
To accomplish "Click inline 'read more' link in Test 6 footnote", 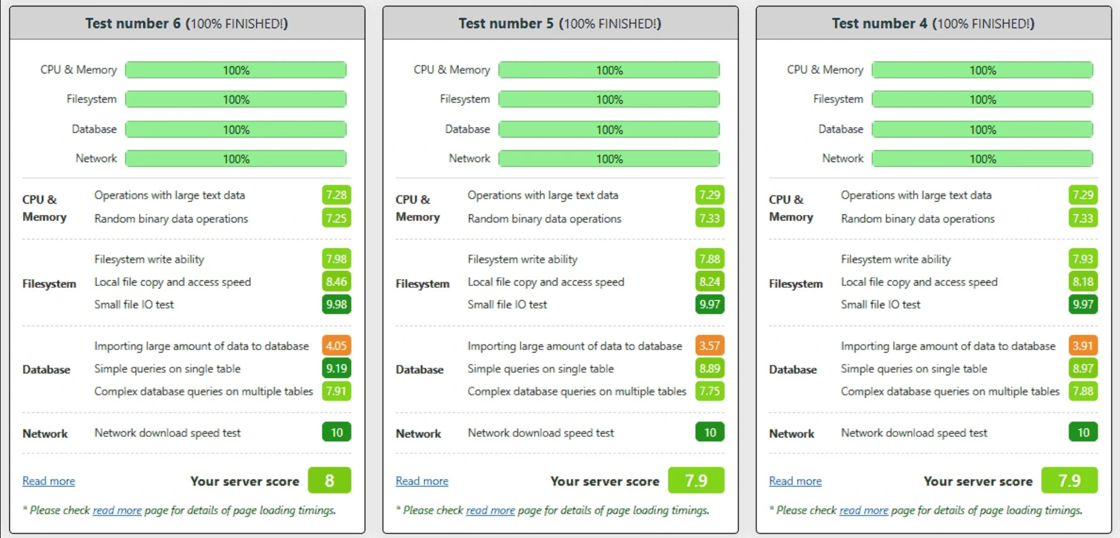I will point(117,510).
